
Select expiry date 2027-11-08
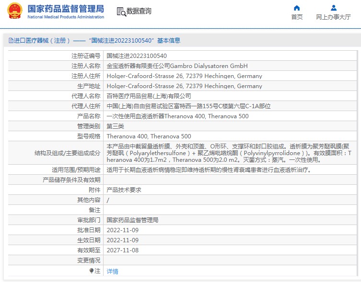click(x=122, y=250)
